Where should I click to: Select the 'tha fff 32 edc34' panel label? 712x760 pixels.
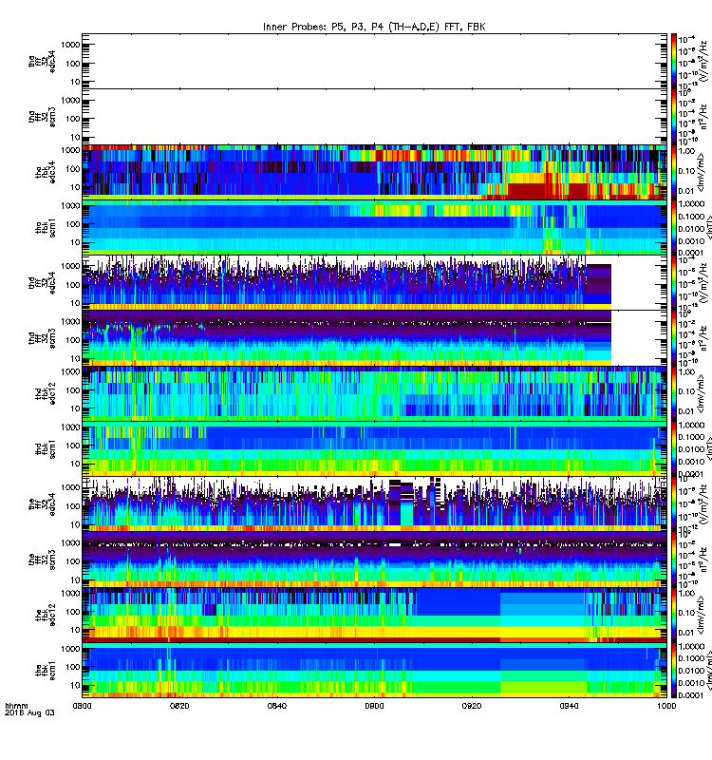42,61
